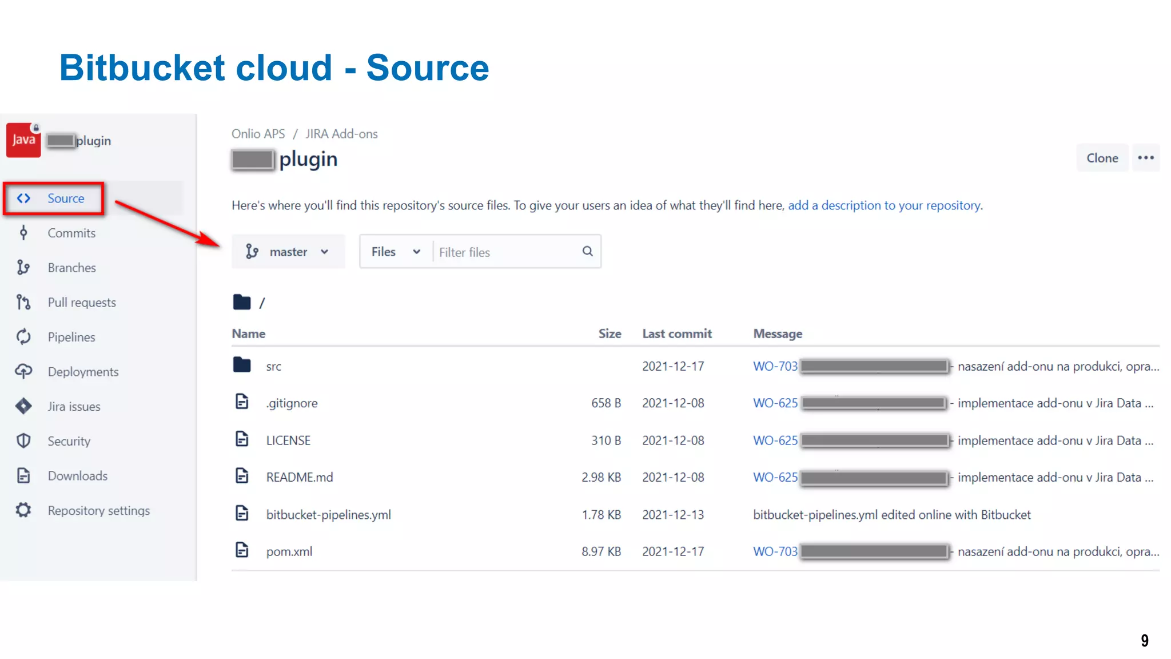Click the Pipelines circular arrows icon

pos(23,337)
